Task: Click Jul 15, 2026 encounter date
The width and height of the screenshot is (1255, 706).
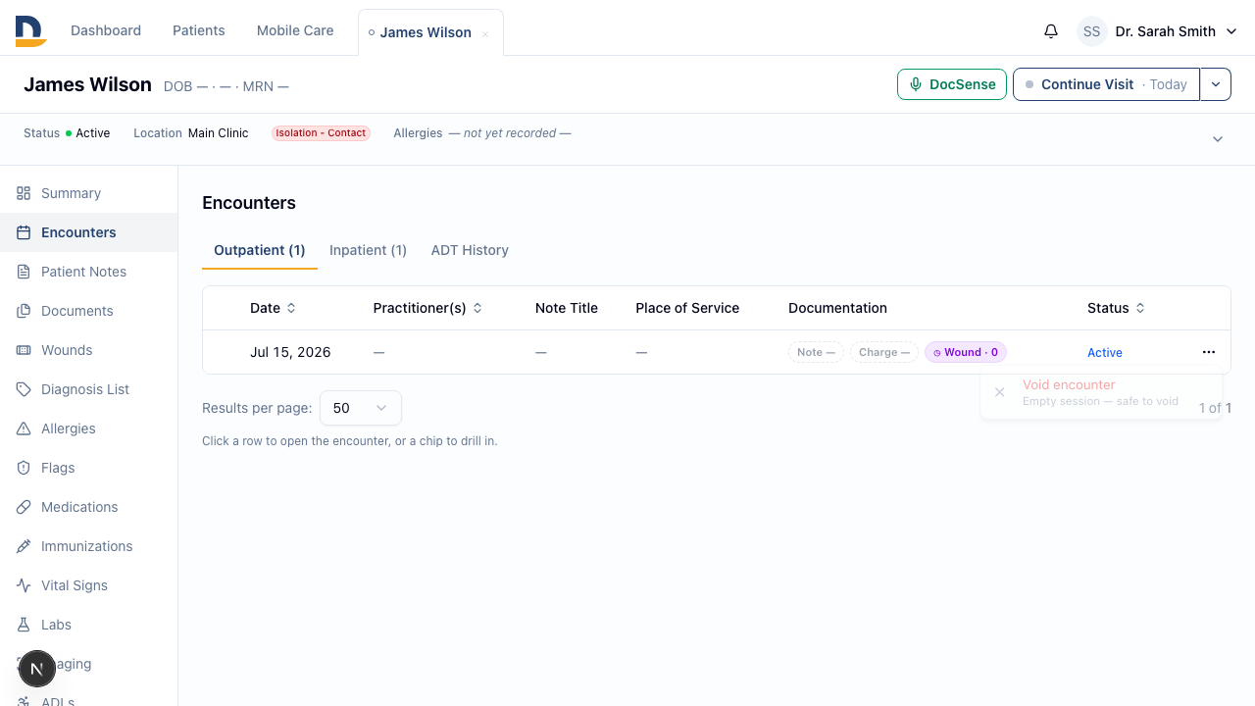Action: [290, 352]
